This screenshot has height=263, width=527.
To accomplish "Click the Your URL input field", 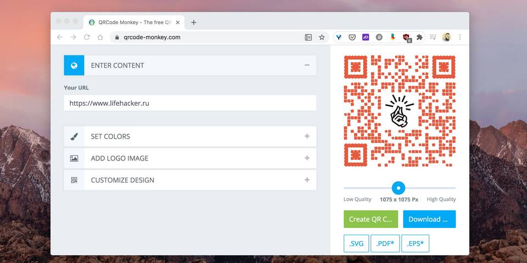I will (190, 103).
